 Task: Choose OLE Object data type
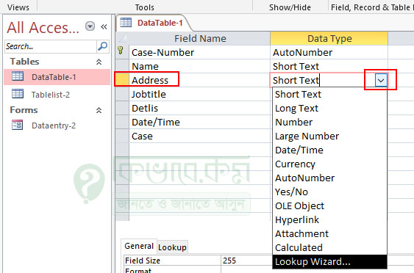click(329, 205)
